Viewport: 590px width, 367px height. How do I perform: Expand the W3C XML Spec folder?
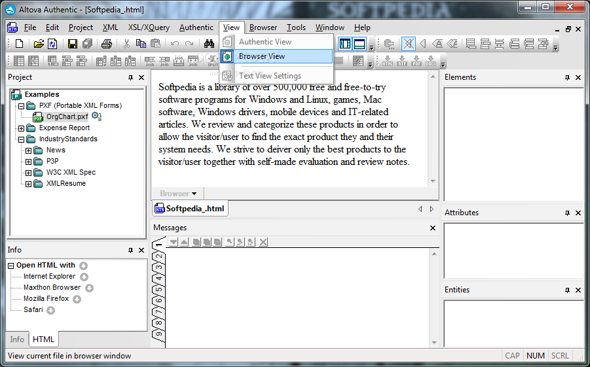pyautogui.click(x=29, y=173)
